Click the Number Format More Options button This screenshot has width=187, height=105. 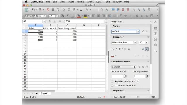(148, 62)
